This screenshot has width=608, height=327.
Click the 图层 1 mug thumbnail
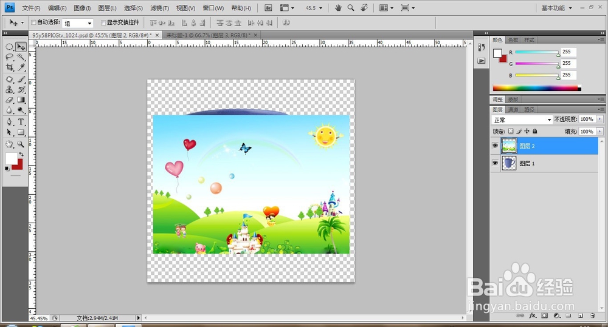[509, 163]
